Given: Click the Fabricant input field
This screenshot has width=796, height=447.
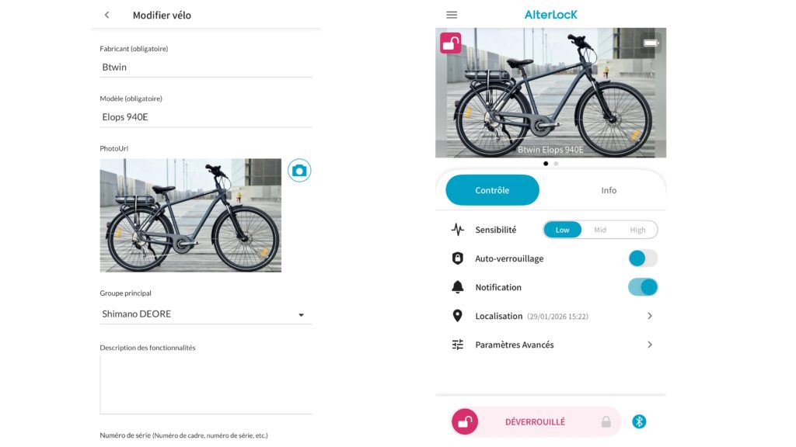Looking at the screenshot, I should 206,68.
